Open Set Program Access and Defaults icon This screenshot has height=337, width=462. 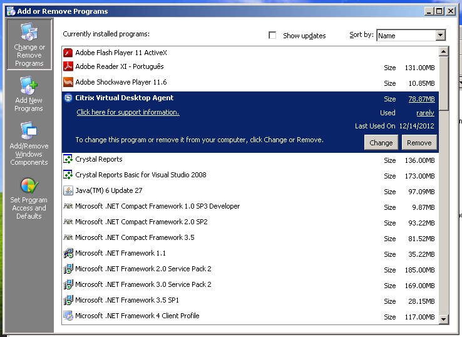click(x=29, y=186)
